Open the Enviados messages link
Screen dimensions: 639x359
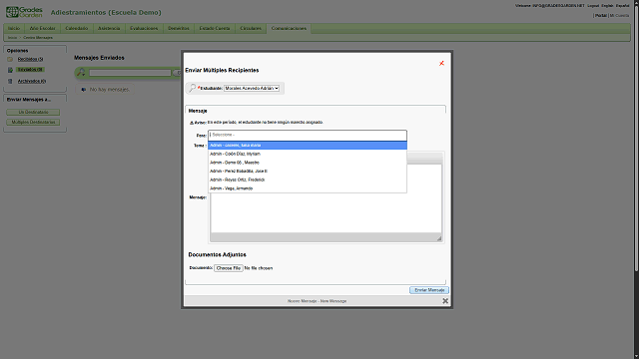pos(31,70)
